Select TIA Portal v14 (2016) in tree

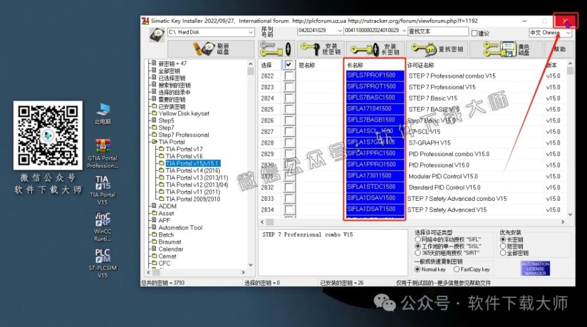[x=193, y=170]
